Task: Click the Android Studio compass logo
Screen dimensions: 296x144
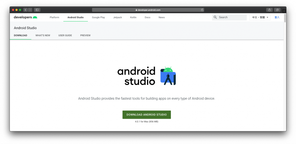Action: (168, 76)
